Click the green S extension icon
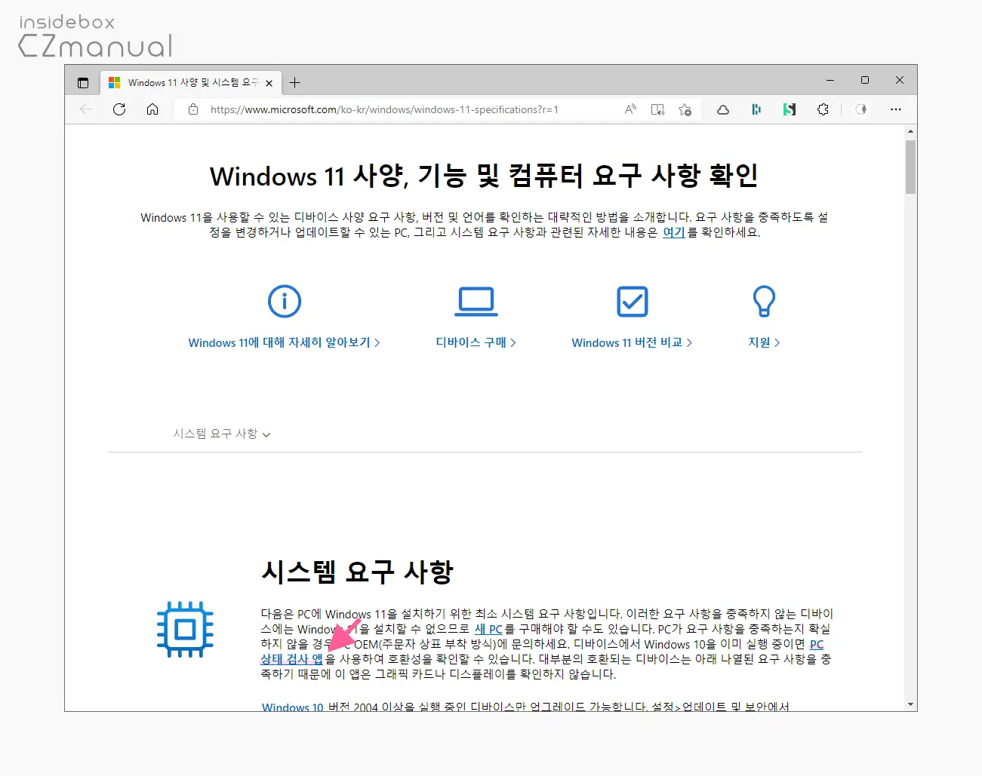The image size is (982, 776). coord(790,109)
